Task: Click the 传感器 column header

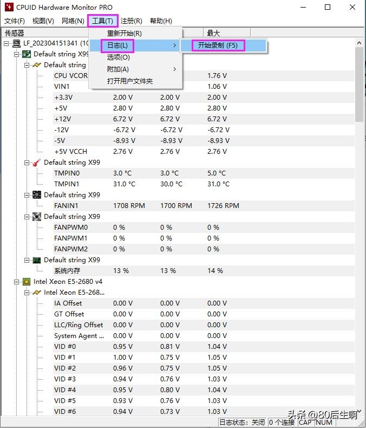Action: [45, 33]
